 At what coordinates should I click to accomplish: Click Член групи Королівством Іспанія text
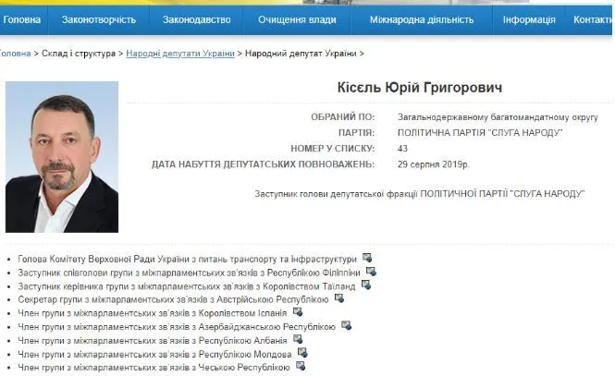(x=153, y=313)
